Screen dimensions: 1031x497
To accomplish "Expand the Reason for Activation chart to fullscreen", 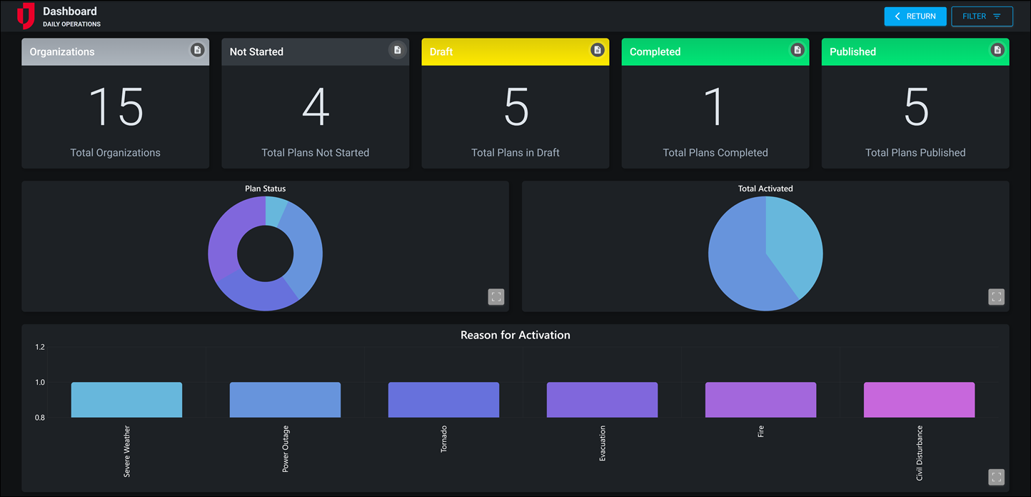I will click(x=996, y=477).
